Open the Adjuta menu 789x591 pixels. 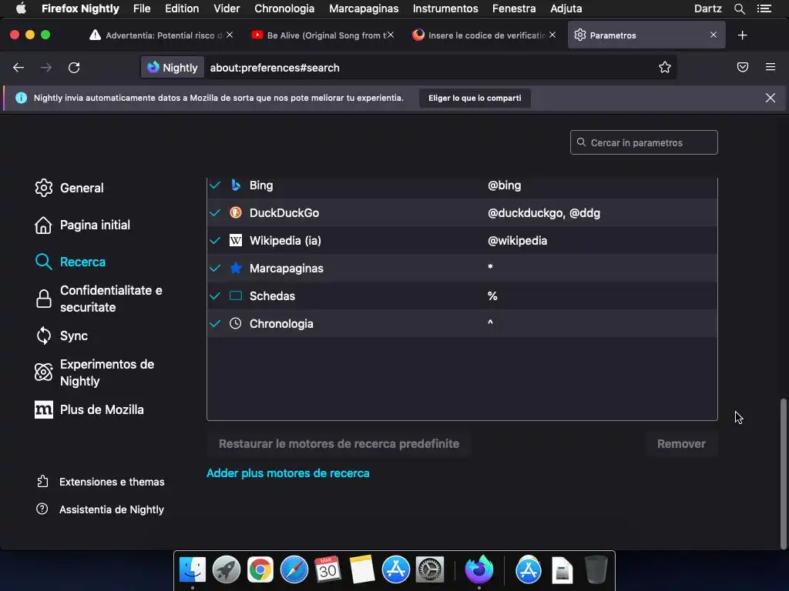566,8
